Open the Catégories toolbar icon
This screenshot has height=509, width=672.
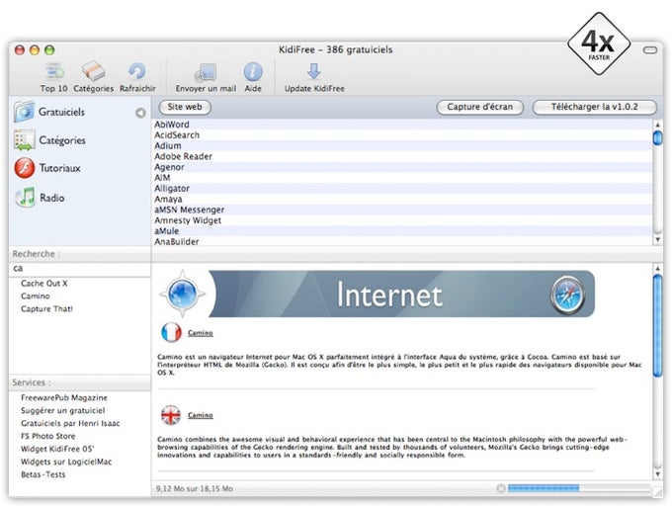[x=94, y=71]
